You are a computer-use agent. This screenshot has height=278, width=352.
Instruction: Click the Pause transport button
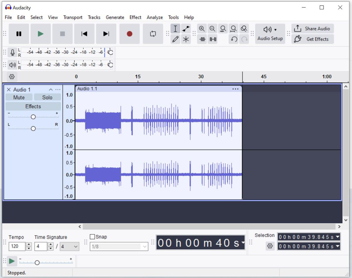19,34
